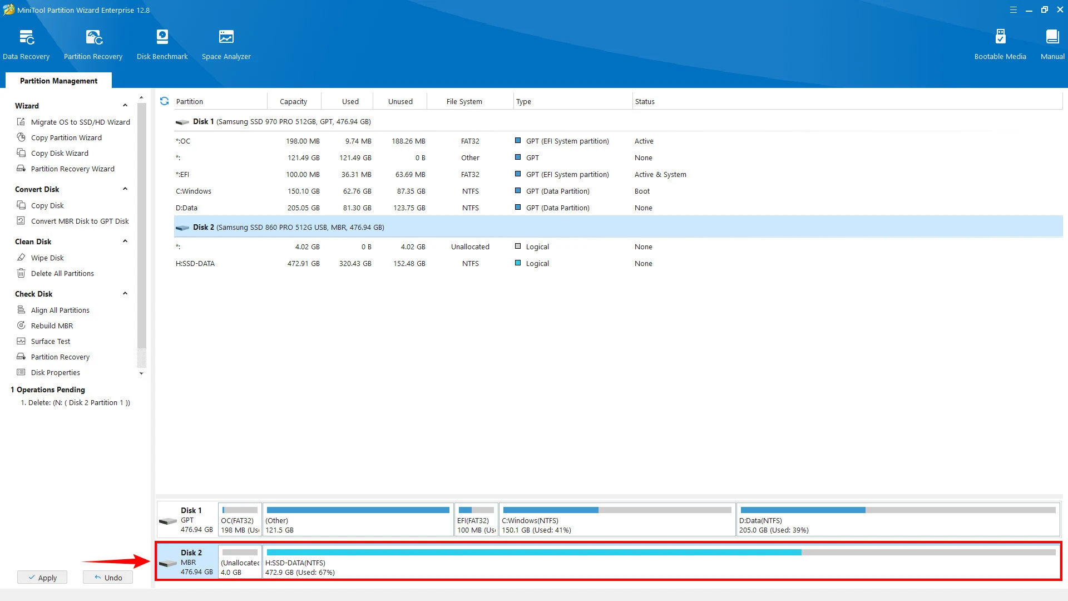This screenshot has width=1068, height=601.
Task: Click Disk 1 drive icon in disk map
Action: click(168, 521)
